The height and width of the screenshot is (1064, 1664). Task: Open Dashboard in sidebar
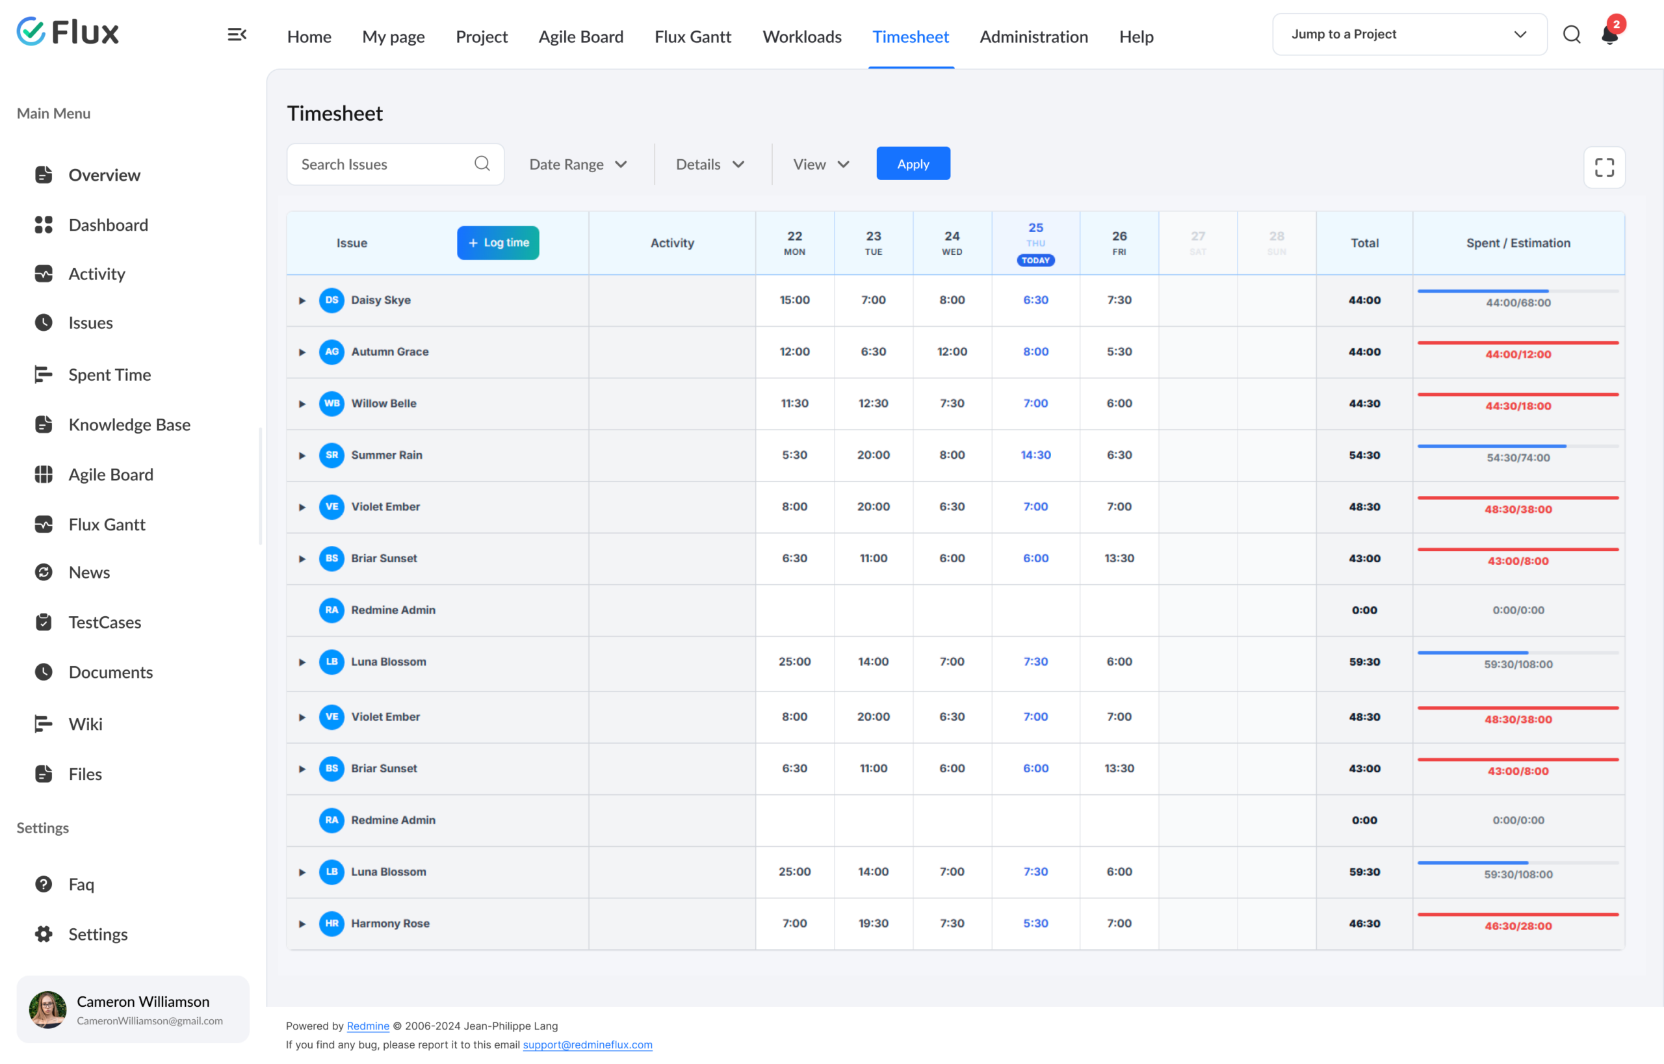(108, 224)
